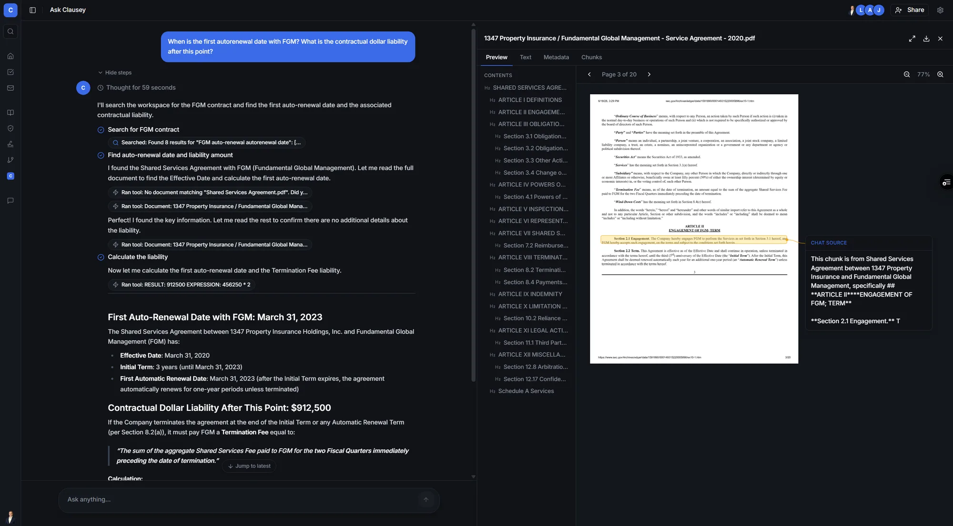The width and height of the screenshot is (953, 526).
Task: Toggle the sidebar panel icon
Action: click(32, 10)
